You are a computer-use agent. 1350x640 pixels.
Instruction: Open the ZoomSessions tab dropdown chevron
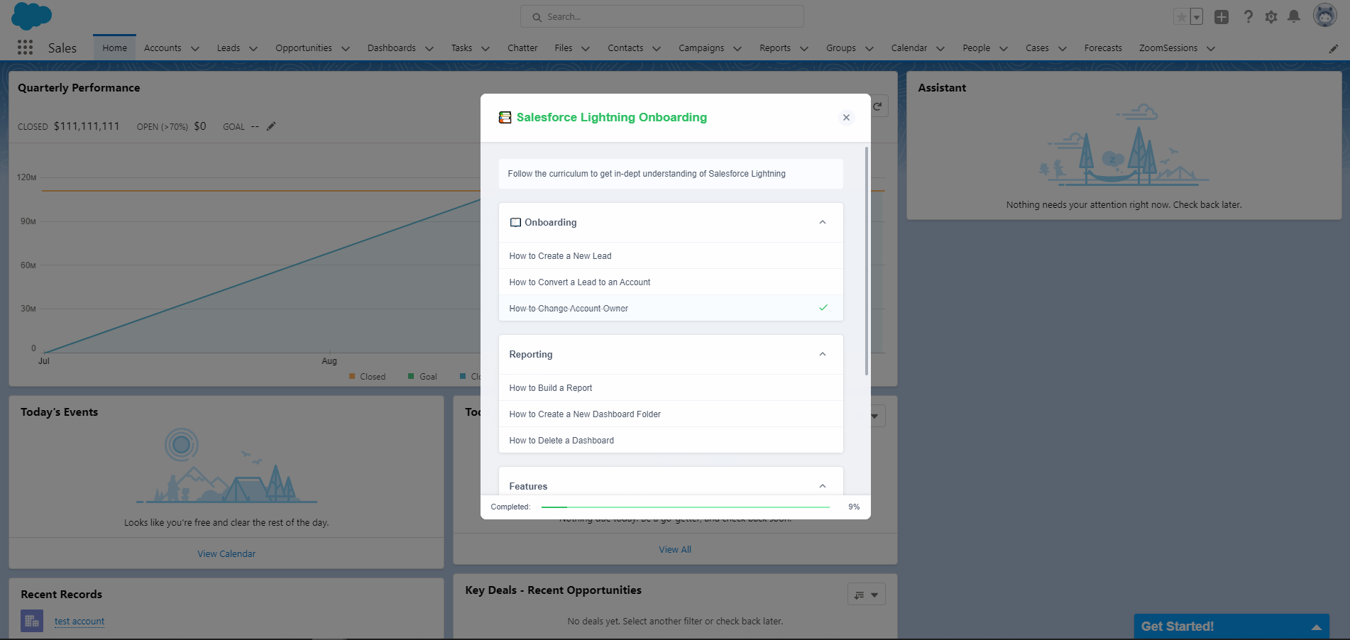click(1211, 48)
